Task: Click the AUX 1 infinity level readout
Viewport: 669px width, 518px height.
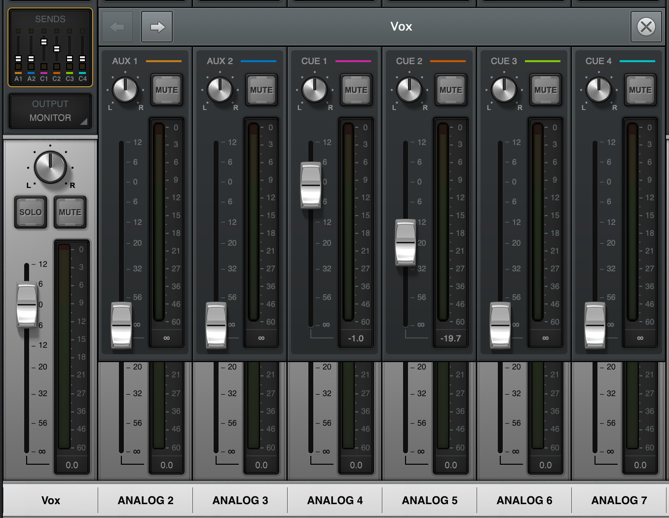Action: (x=166, y=338)
